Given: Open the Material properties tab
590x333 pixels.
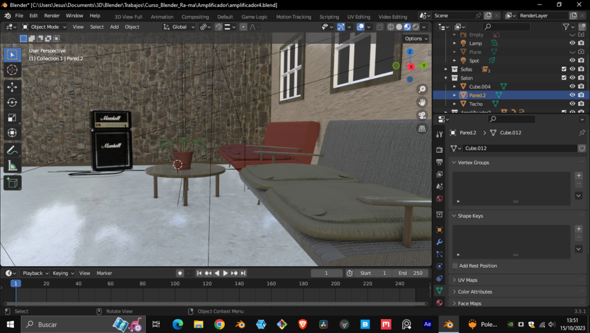Looking at the screenshot, I should (x=439, y=302).
